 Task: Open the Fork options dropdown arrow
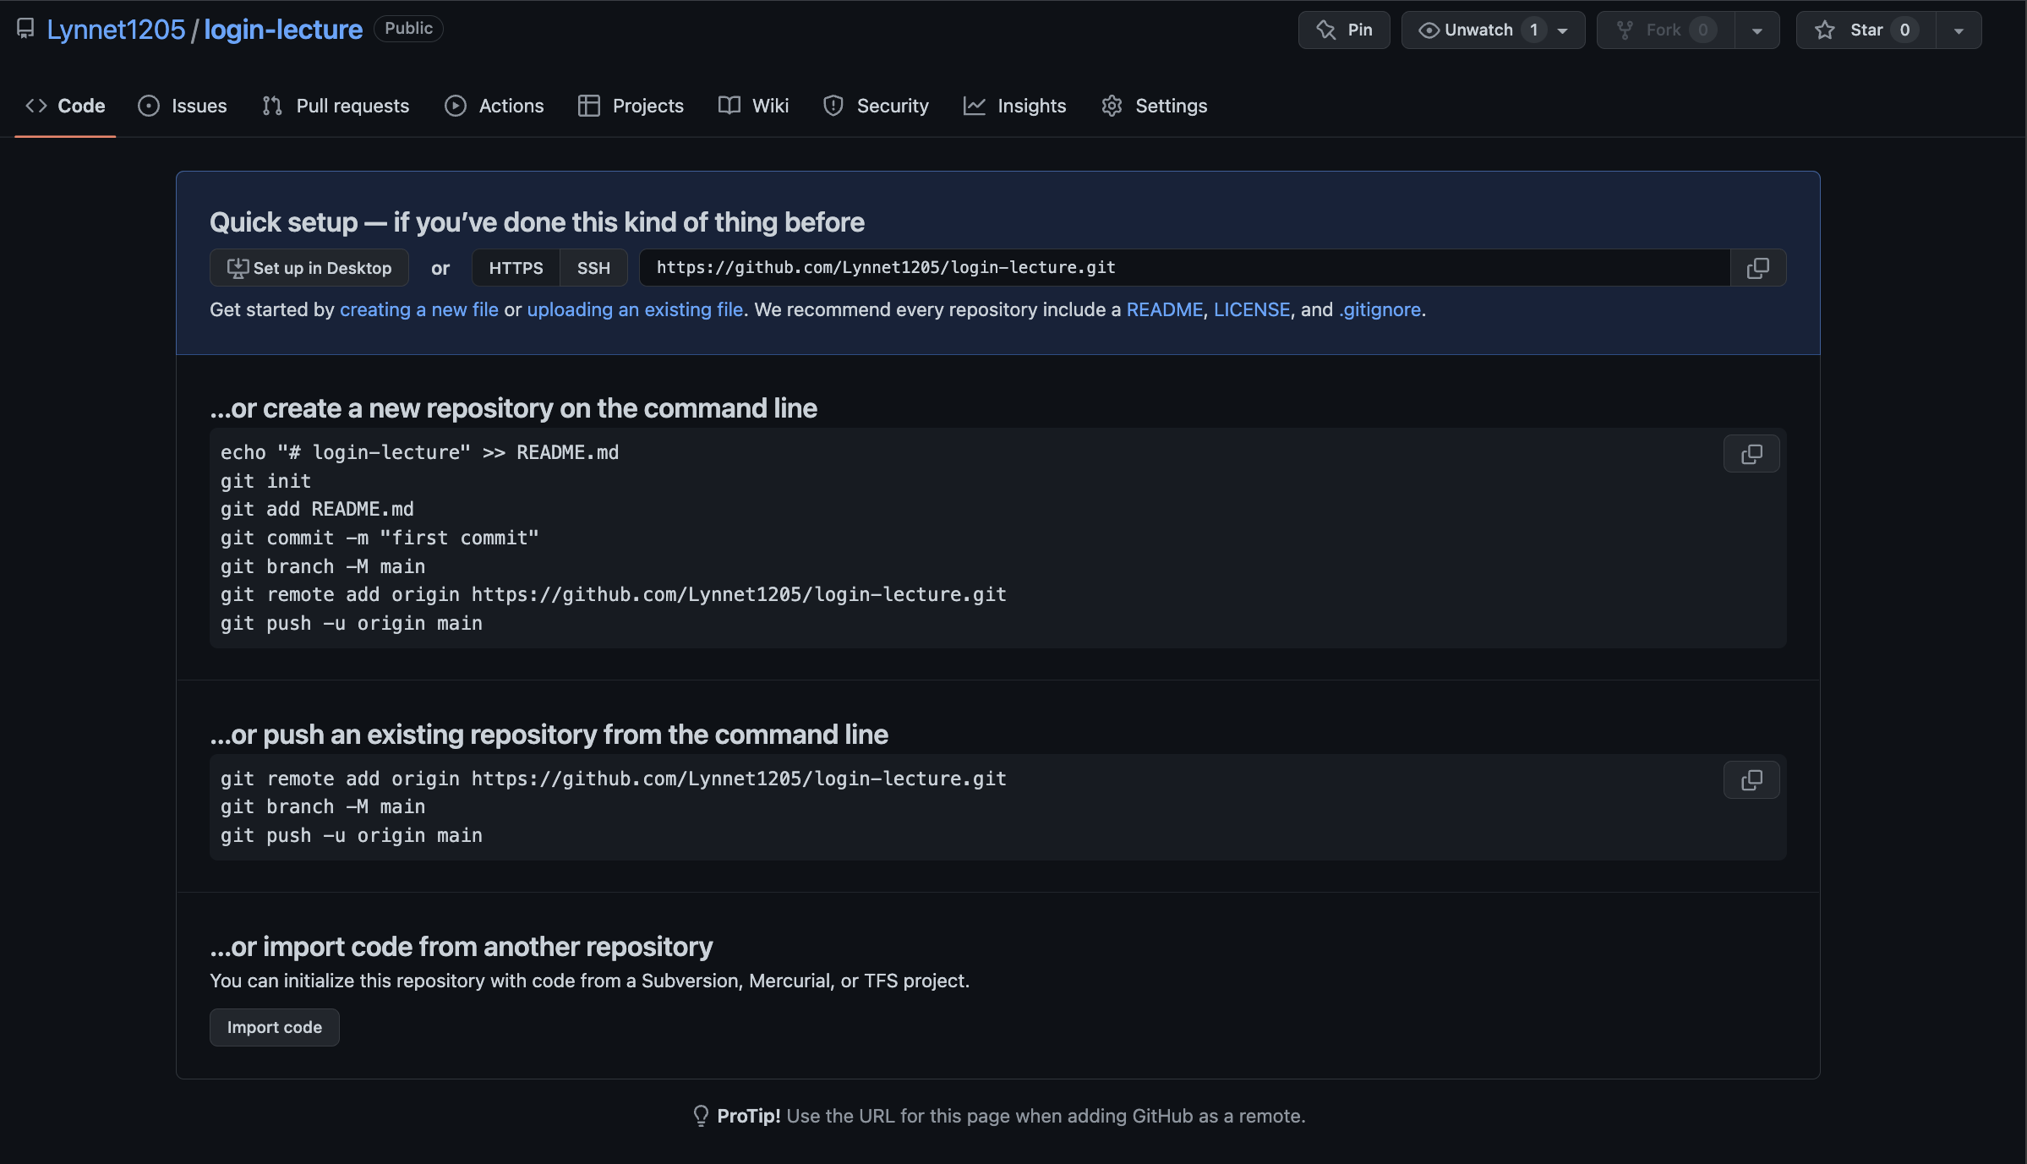(x=1757, y=30)
